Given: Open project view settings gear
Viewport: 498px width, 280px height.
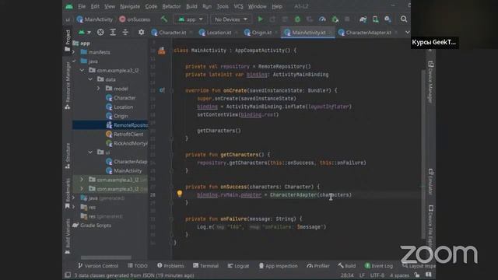Looking at the screenshot, I should tap(142, 33).
